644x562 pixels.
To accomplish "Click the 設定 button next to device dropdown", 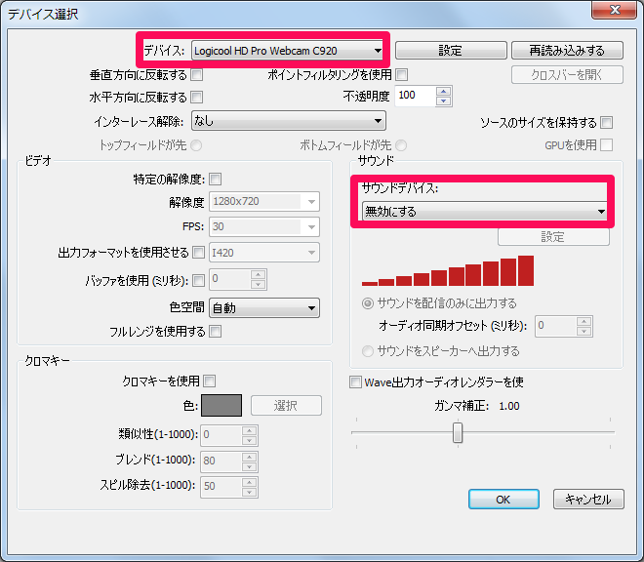I will (x=451, y=51).
